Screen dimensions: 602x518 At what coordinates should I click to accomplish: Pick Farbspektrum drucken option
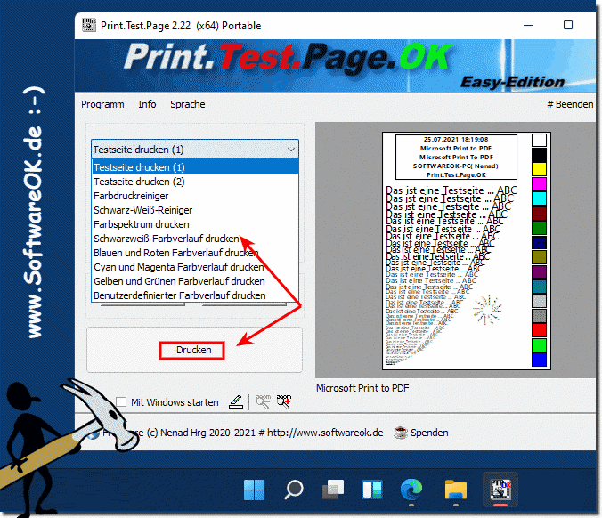pyautogui.click(x=195, y=224)
